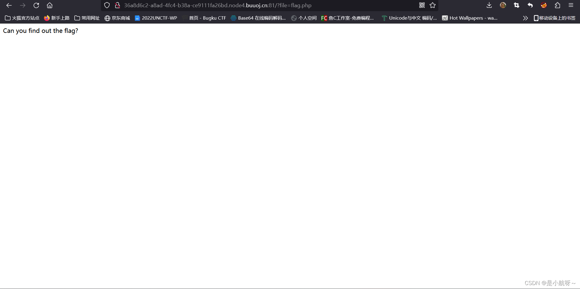
Task: Expand the bookmarks overflow chevron
Action: click(x=525, y=18)
